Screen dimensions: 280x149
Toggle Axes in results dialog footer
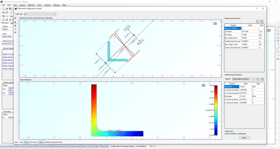click(x=16, y=142)
